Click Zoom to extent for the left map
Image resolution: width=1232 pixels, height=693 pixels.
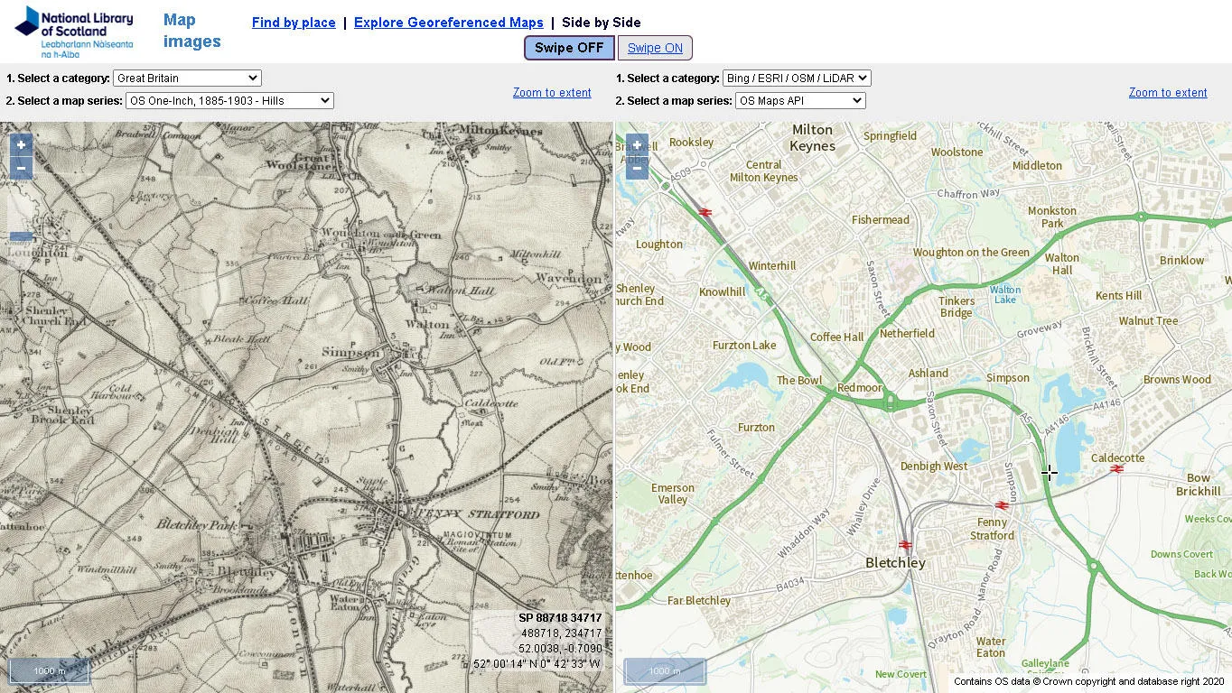[552, 93]
